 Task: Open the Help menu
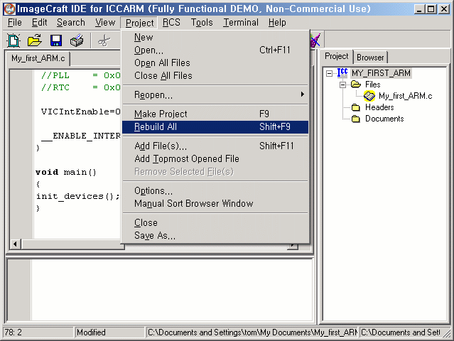click(x=277, y=22)
